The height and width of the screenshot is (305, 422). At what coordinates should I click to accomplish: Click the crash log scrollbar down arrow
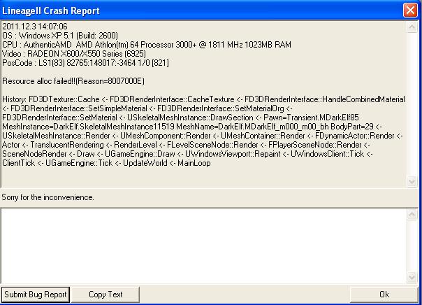click(x=412, y=181)
